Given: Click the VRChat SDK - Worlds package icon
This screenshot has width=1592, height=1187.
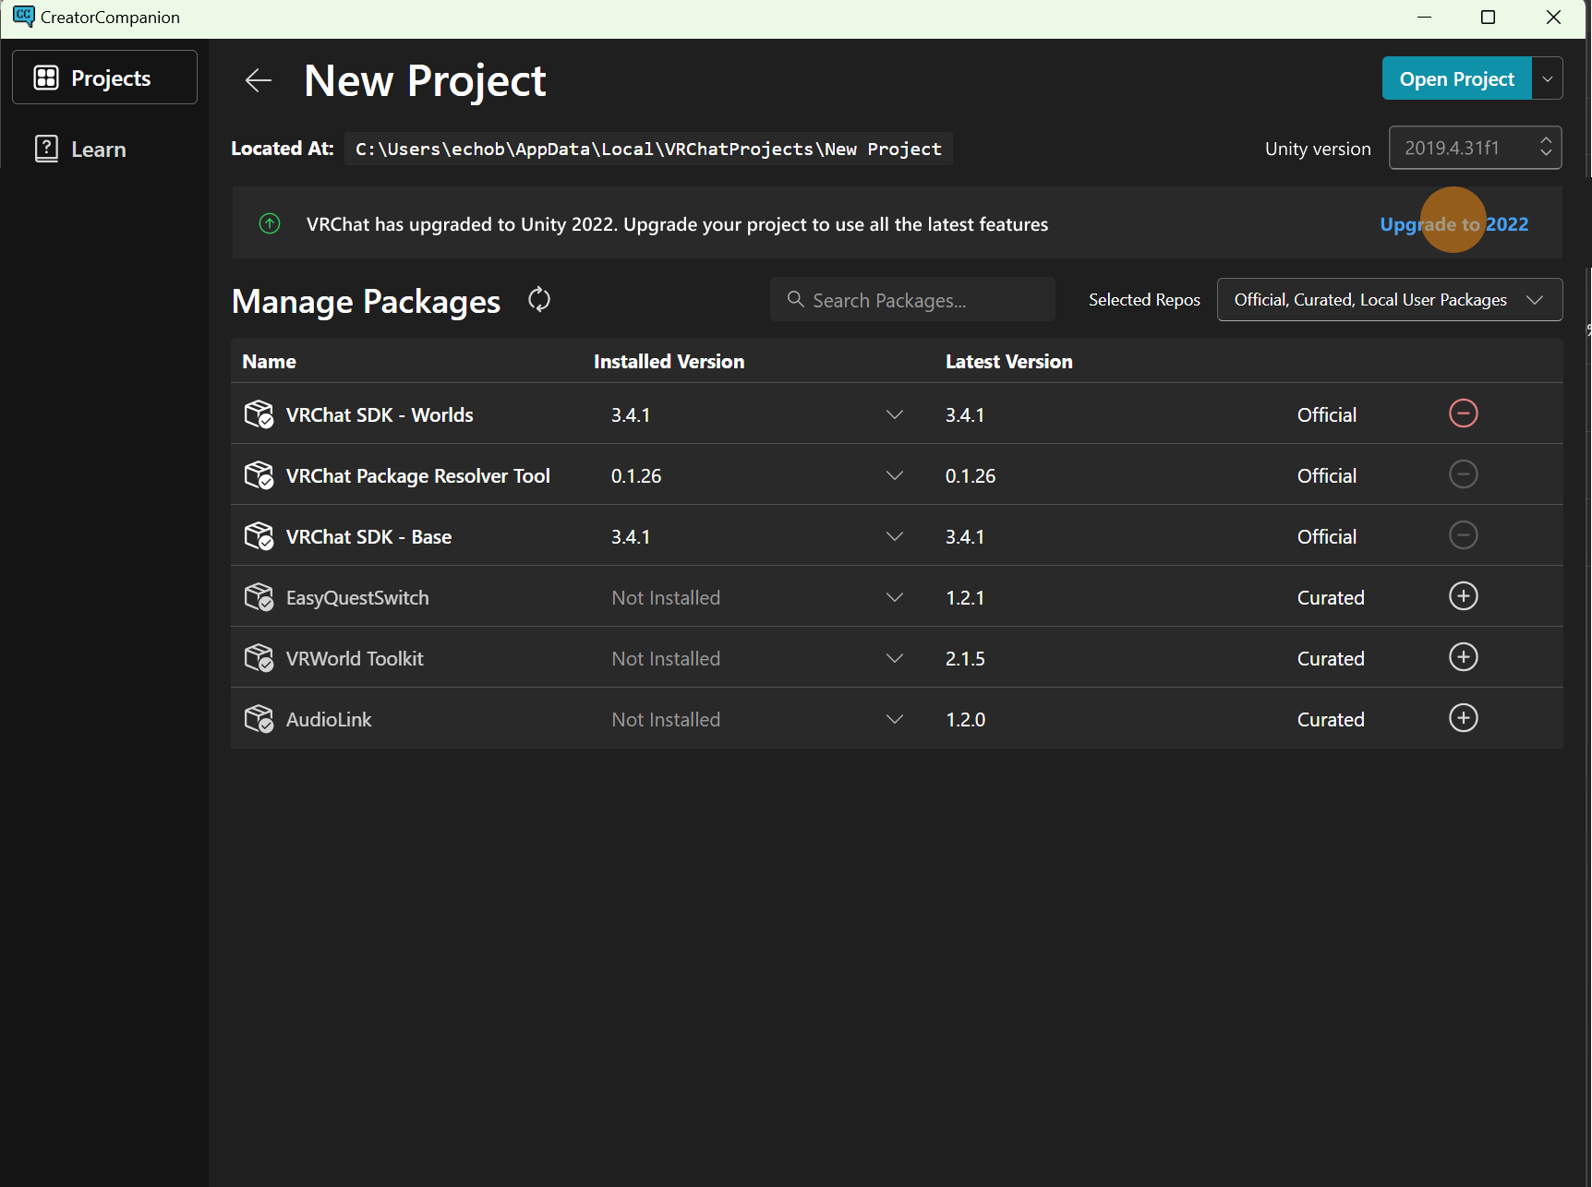Looking at the screenshot, I should click(x=259, y=414).
